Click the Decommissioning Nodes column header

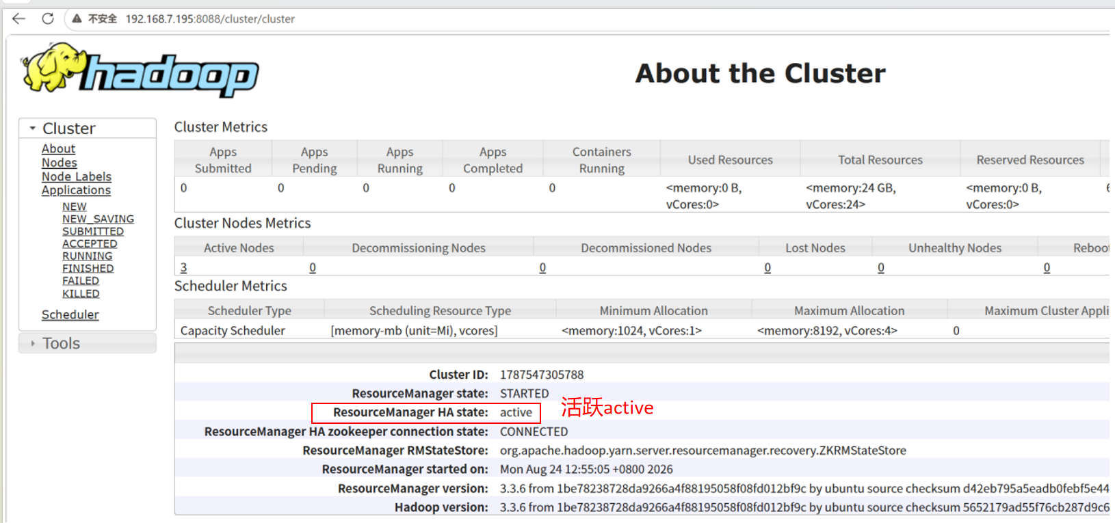tap(419, 247)
